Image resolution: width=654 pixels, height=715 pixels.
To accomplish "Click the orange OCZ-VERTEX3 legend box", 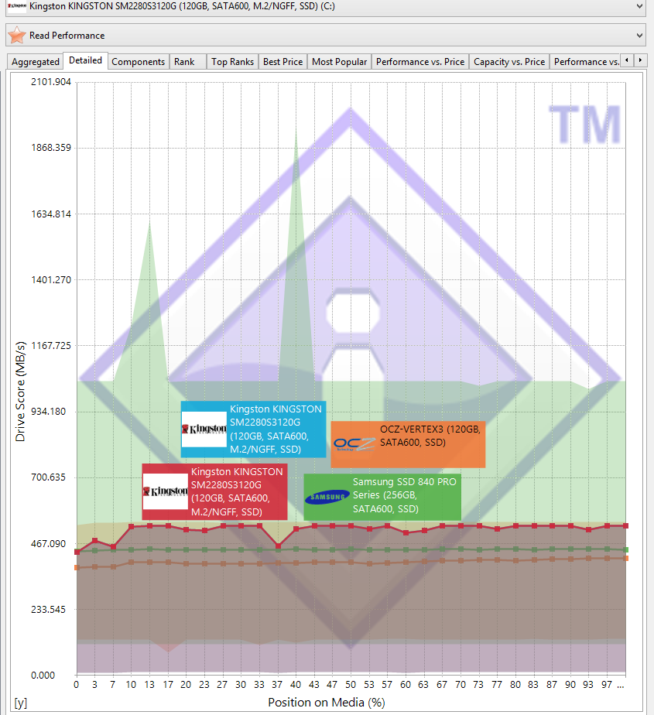I will 408,444.
